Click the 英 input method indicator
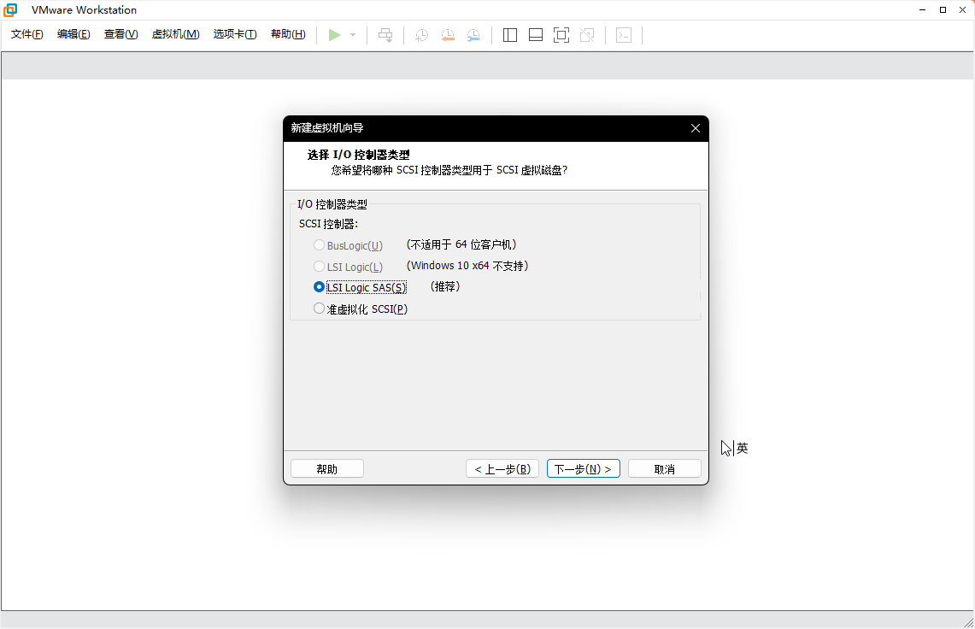975x629 pixels. click(x=742, y=448)
